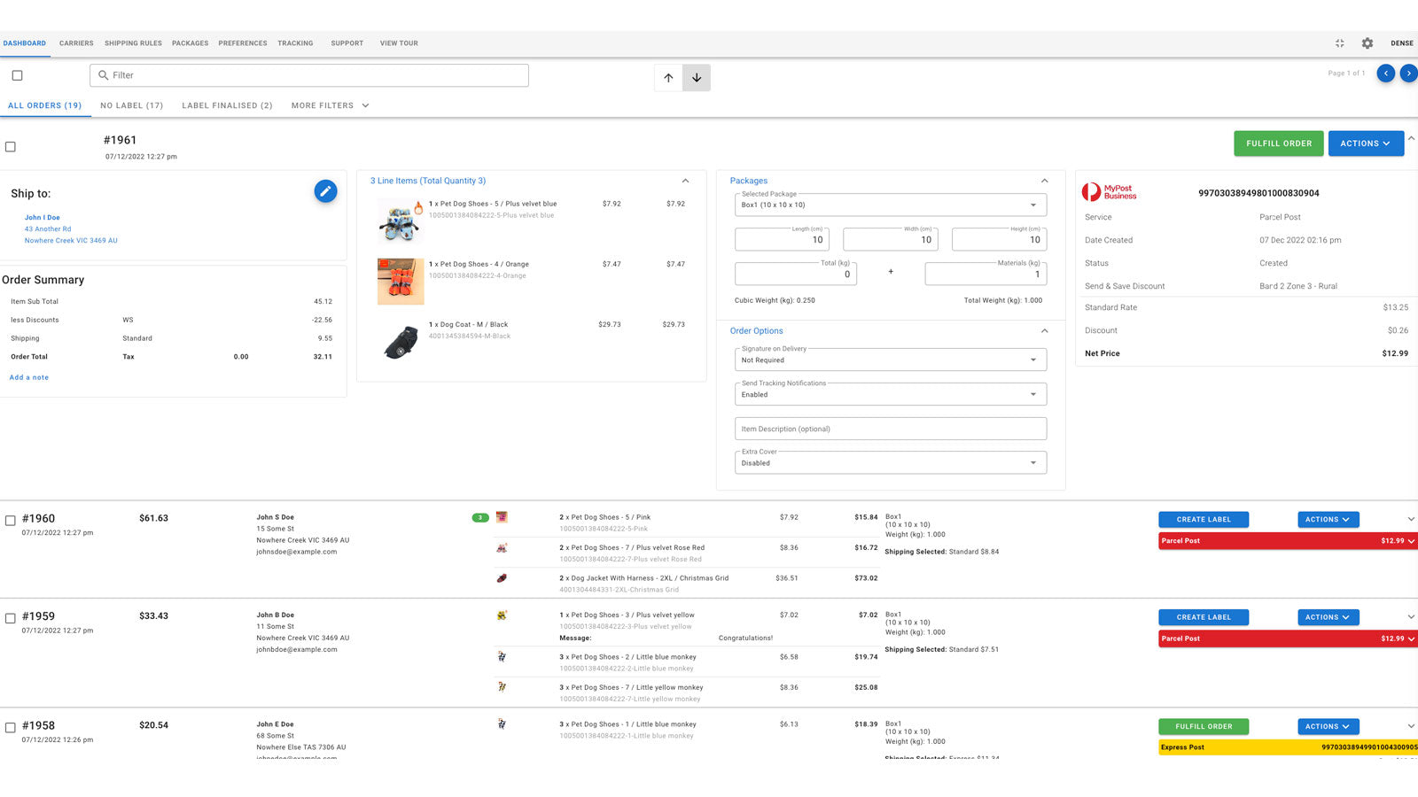Tick the checkbox for order #1961

[x=11, y=147]
